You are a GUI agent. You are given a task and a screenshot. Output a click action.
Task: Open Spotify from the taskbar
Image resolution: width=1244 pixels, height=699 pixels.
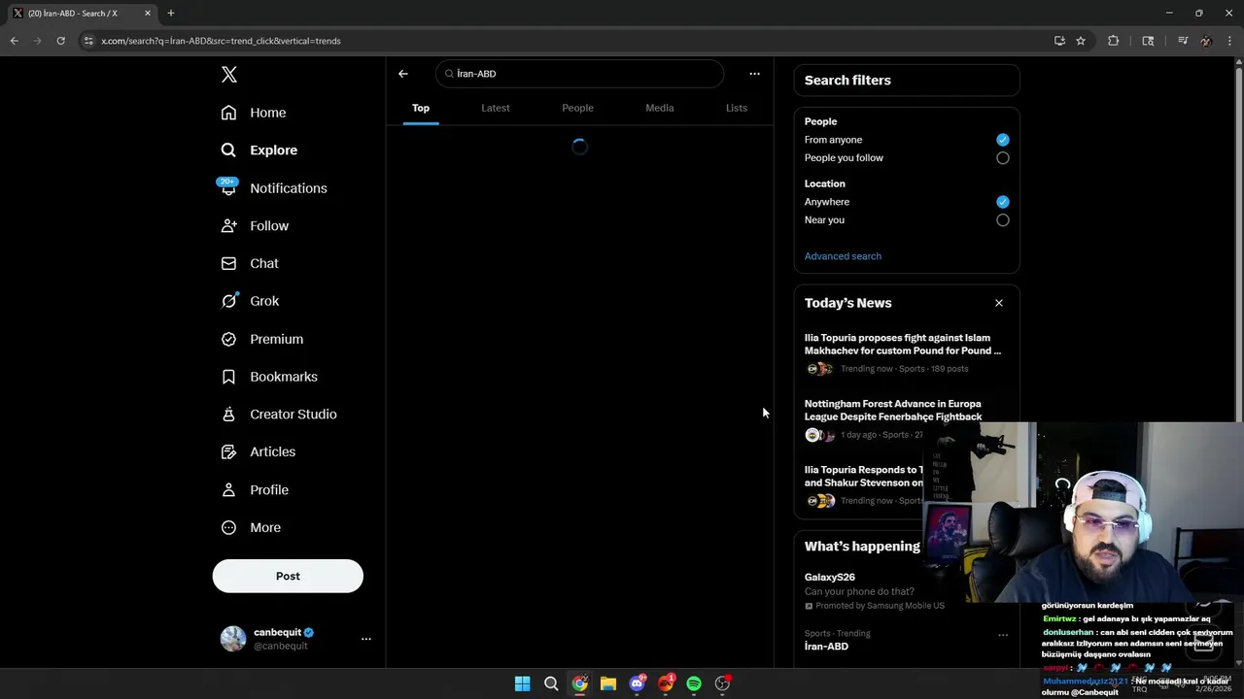(694, 683)
